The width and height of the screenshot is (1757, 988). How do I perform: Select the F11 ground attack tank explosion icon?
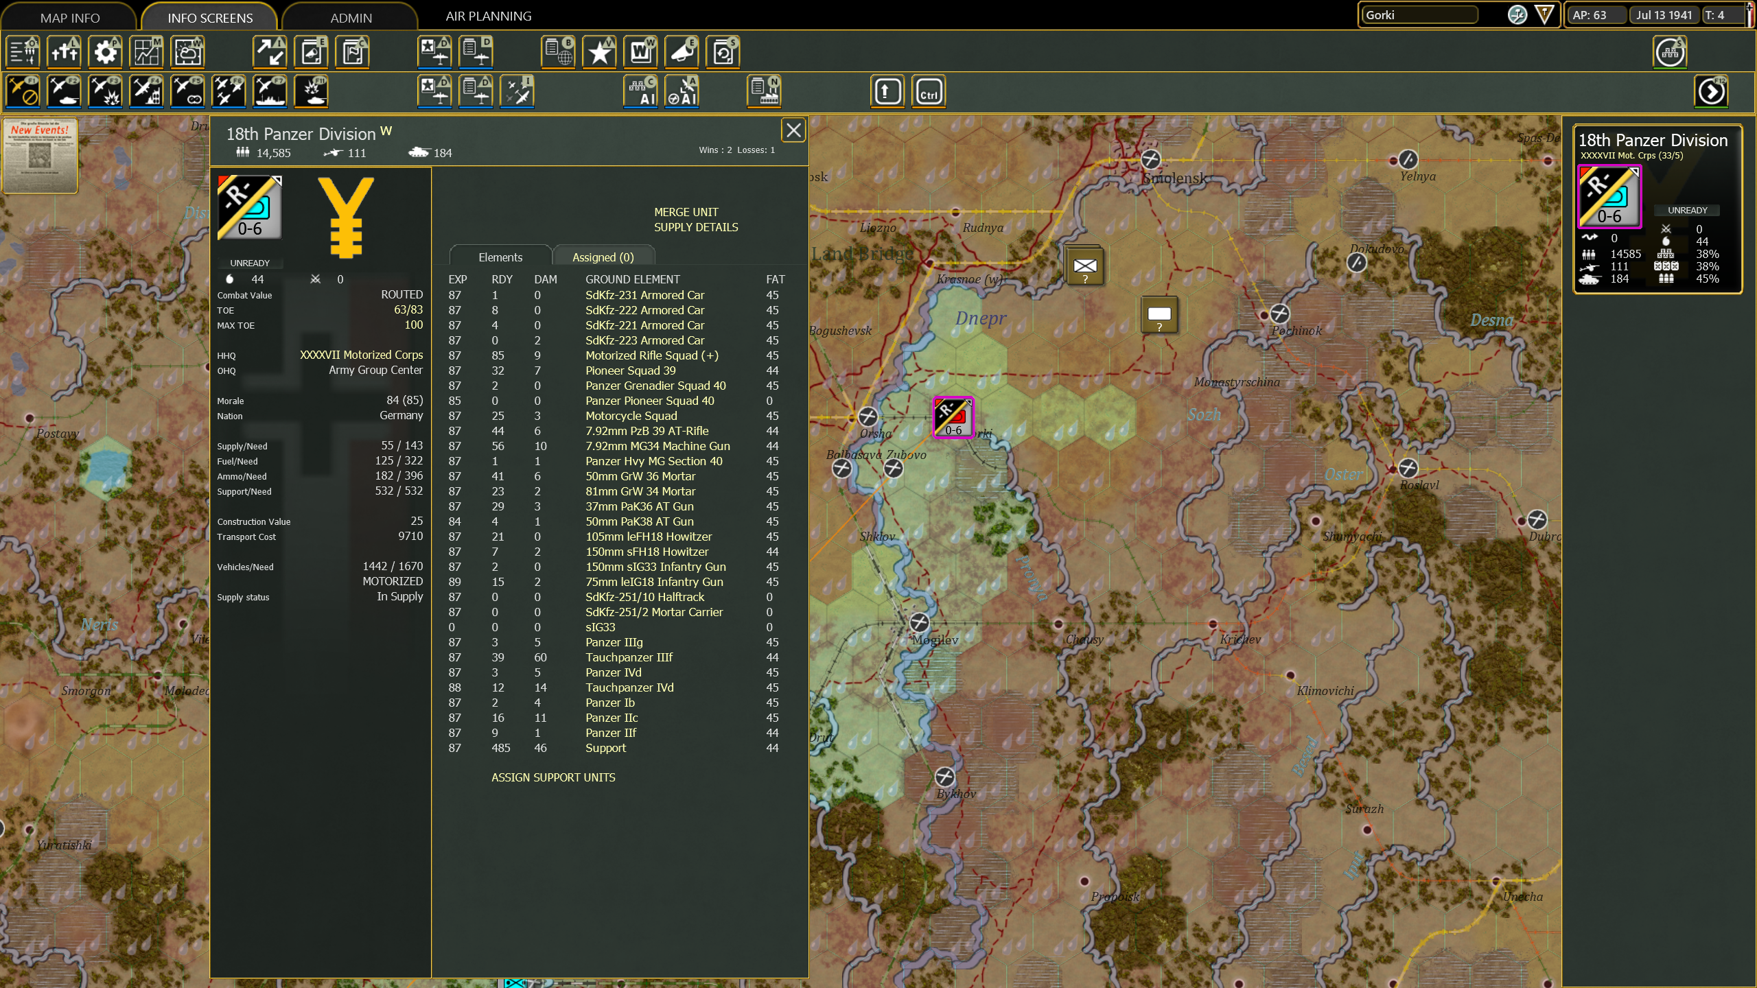[x=312, y=91]
